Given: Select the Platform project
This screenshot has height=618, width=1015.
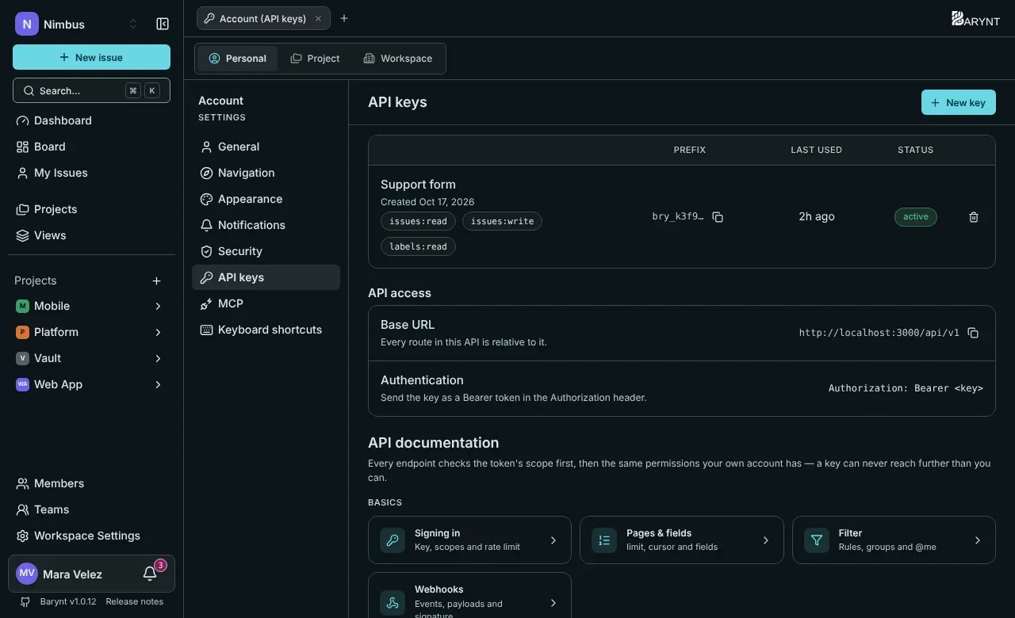Looking at the screenshot, I should 56,332.
